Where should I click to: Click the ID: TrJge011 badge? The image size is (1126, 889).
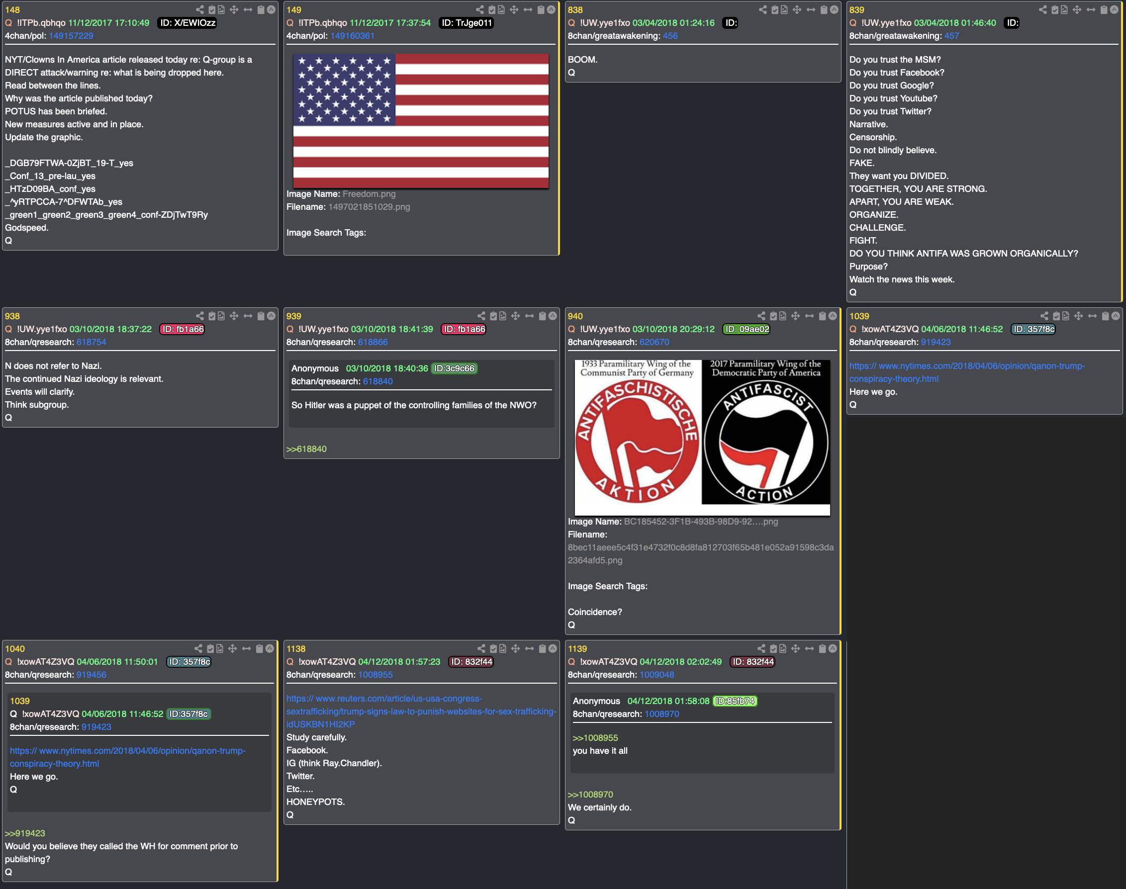(x=467, y=23)
